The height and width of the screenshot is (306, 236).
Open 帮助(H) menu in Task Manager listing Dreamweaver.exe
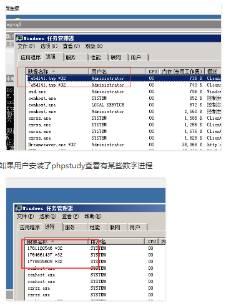[94, 46]
